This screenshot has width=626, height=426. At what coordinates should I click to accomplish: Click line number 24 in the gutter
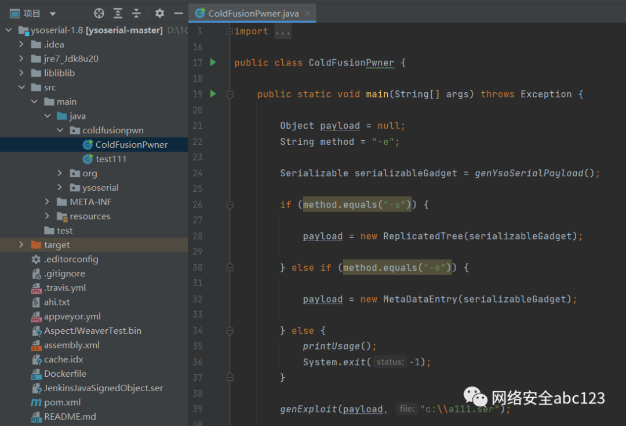[198, 173]
